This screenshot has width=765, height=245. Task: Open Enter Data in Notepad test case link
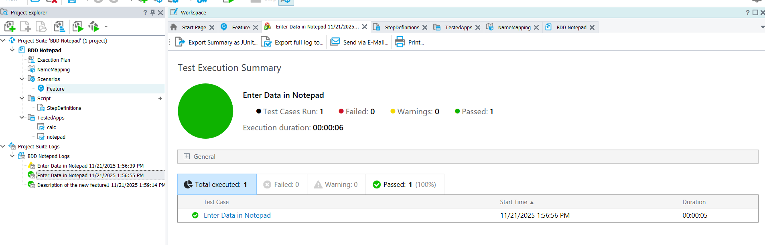(x=237, y=215)
